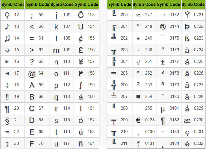Image resolution: width=206 pixels, height=150 pixels.
Task: Click the code value 0227
Action: pyautogui.click(x=199, y=85)
